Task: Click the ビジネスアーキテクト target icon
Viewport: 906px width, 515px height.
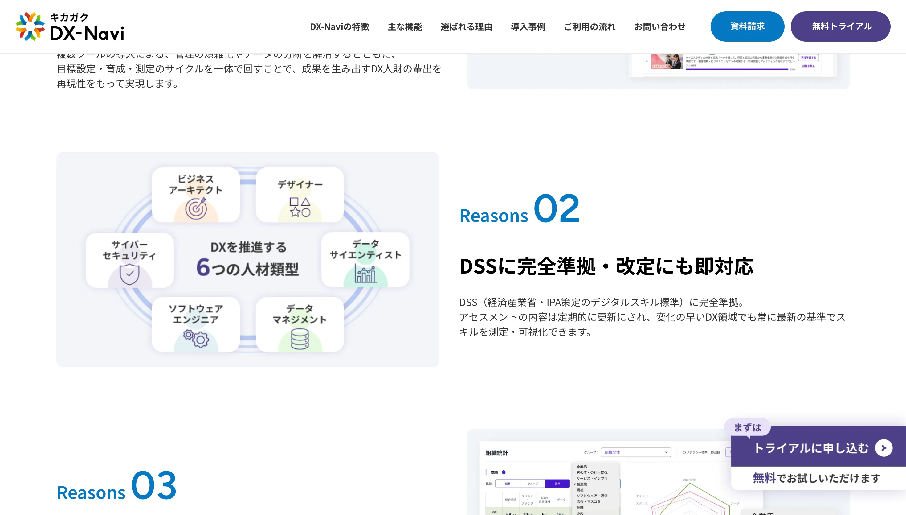Action: pos(196,208)
